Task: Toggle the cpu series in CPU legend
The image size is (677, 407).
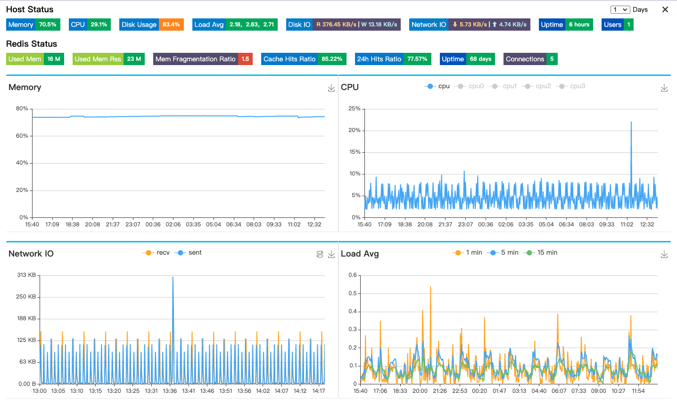Action: tap(437, 86)
